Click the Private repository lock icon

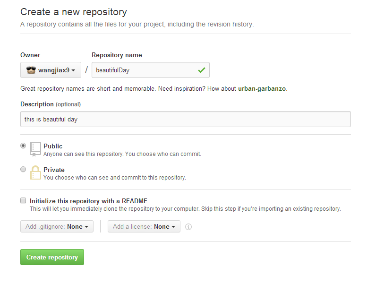point(35,172)
